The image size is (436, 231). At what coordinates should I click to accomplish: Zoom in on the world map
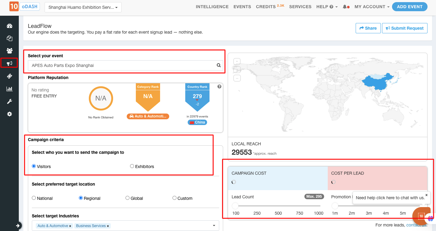pos(237,70)
